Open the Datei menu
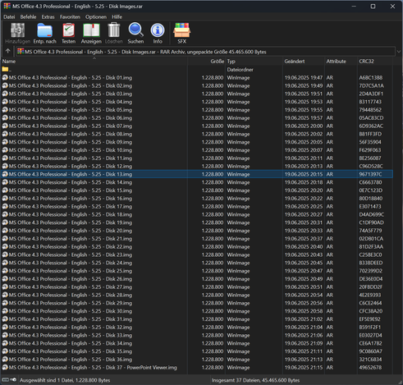Screen dimensions: 403x385 [x=9, y=17]
